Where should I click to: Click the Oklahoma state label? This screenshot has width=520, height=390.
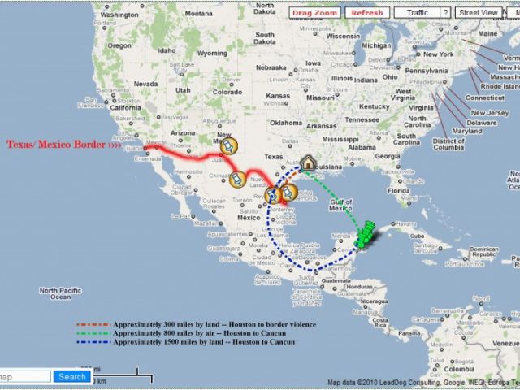coord(286,123)
